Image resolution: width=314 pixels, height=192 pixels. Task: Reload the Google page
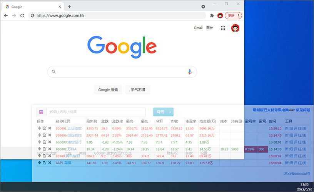pyautogui.click(x=22, y=16)
